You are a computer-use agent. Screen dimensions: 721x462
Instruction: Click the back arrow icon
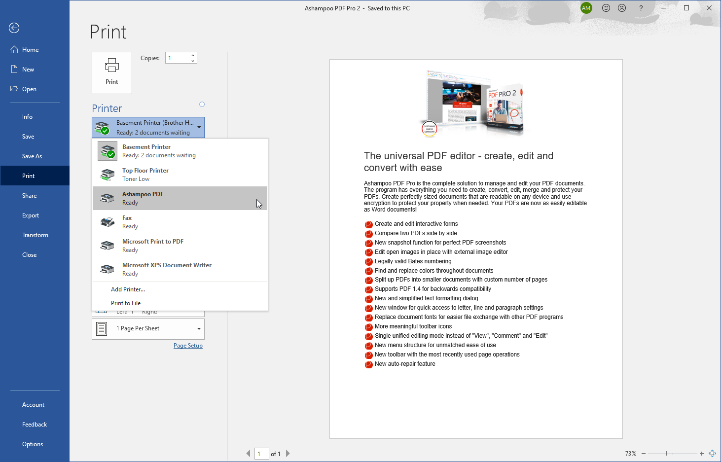(x=14, y=28)
